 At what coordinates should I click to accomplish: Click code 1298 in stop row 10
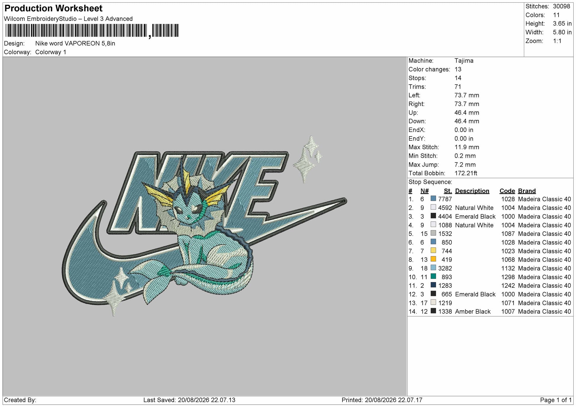point(508,277)
